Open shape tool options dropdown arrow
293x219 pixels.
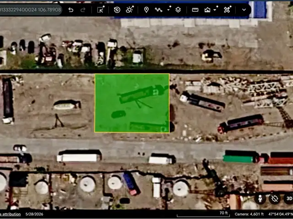point(215,9)
